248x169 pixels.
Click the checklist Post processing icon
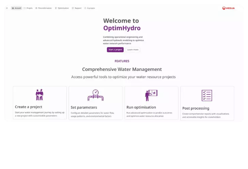click(x=207, y=95)
